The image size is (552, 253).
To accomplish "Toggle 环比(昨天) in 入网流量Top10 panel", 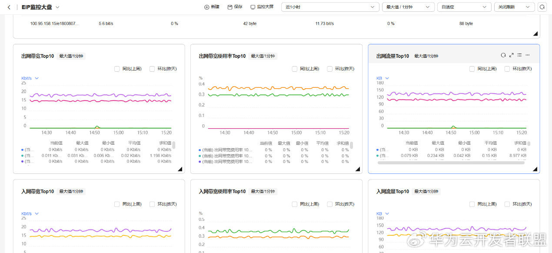I will click(x=507, y=204).
